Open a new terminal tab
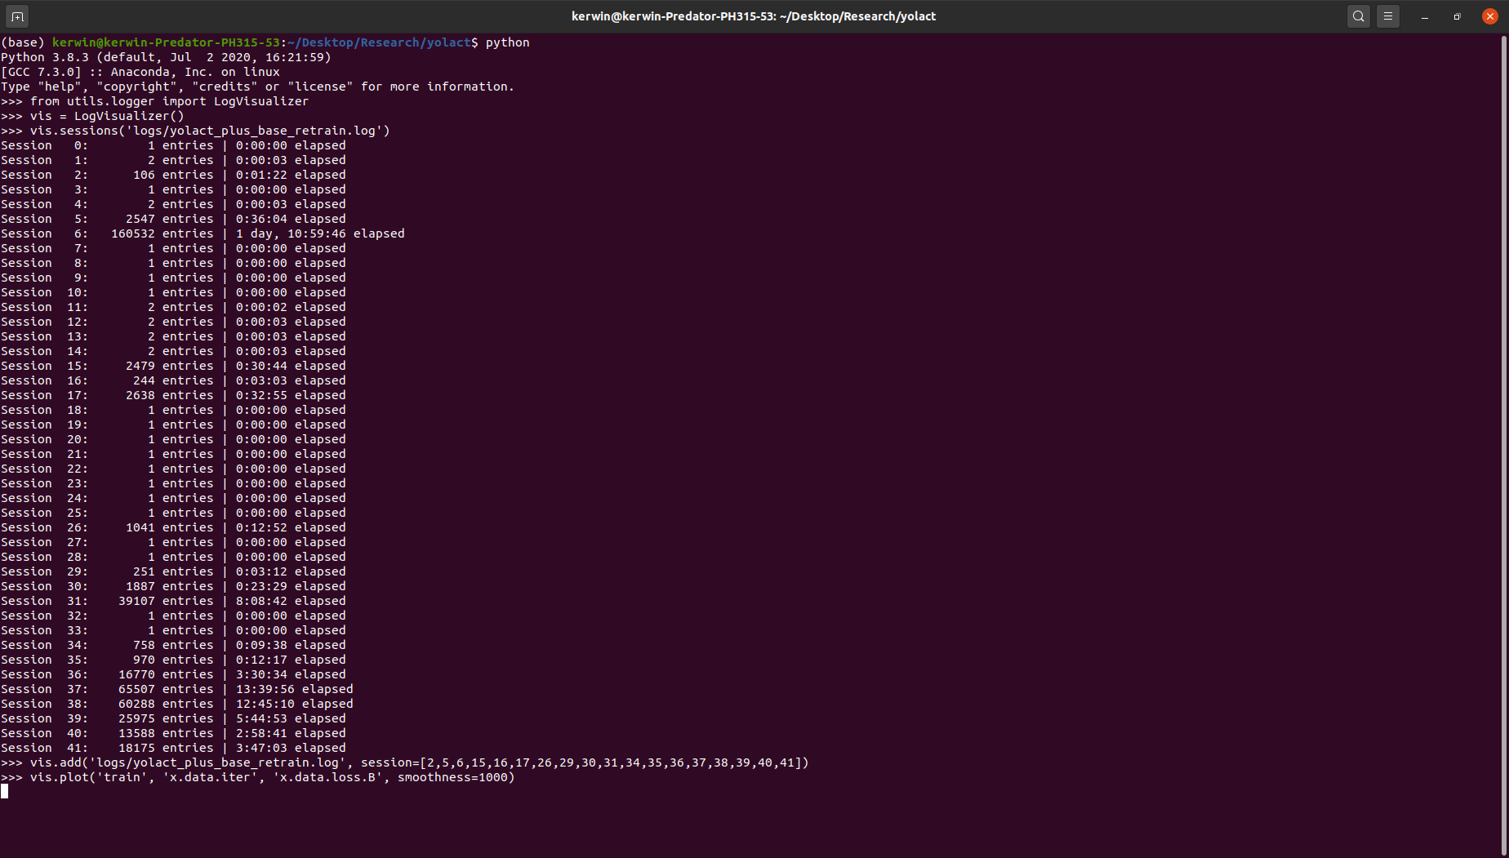 pos(16,16)
